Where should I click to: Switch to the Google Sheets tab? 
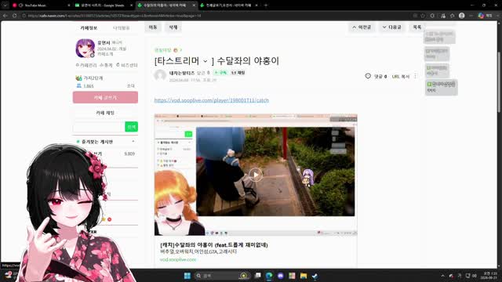tap(103, 5)
